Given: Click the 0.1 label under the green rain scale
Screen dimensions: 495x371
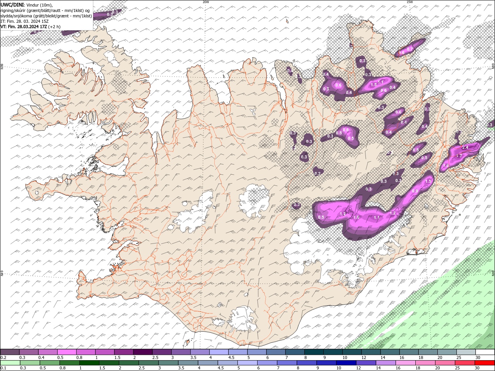Looking at the screenshot, I should coord(2,368).
